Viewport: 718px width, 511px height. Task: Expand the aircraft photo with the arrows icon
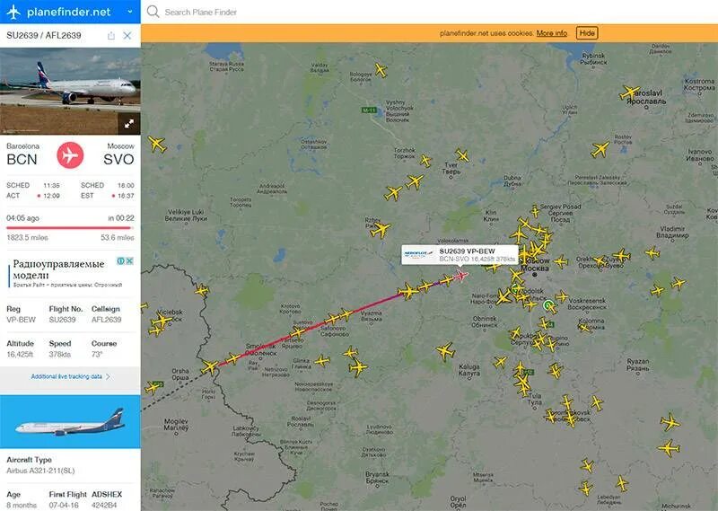[x=129, y=123]
